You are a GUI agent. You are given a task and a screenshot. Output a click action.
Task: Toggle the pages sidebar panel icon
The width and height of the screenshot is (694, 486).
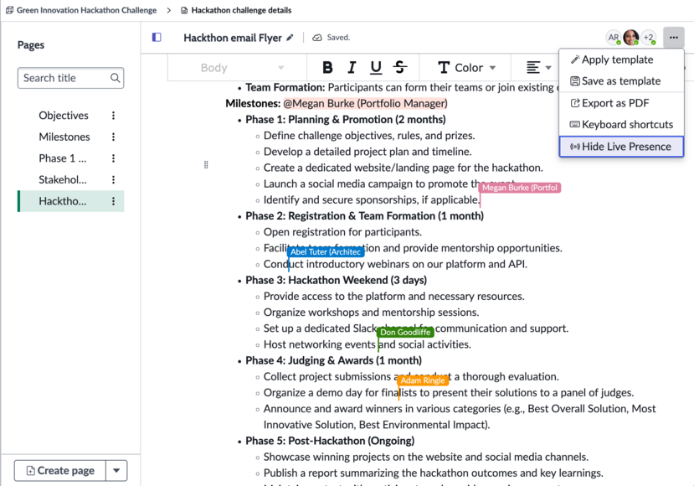[157, 37]
